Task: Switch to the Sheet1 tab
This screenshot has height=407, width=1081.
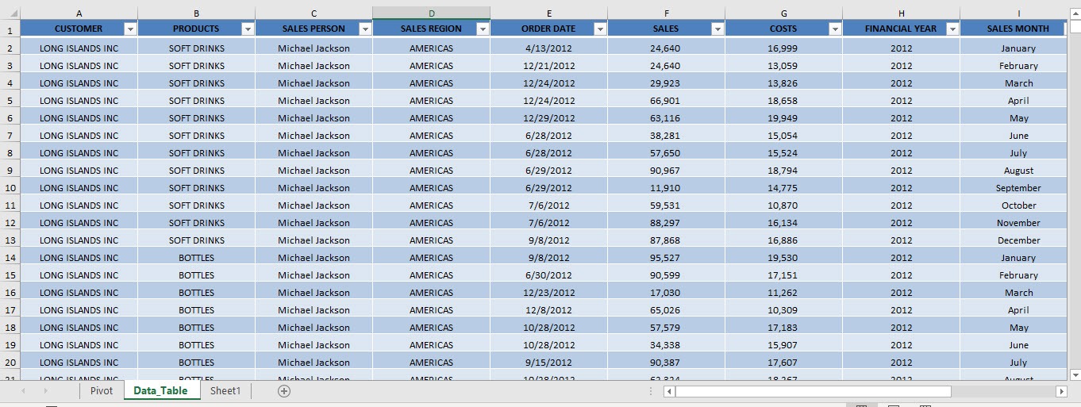Action: tap(225, 390)
